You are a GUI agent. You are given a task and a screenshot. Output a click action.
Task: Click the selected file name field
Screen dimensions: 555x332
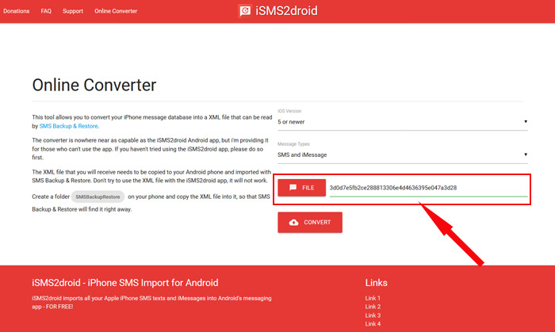[x=428, y=188]
